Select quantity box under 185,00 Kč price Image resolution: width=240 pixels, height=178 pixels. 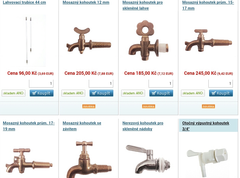[x=161, y=83]
